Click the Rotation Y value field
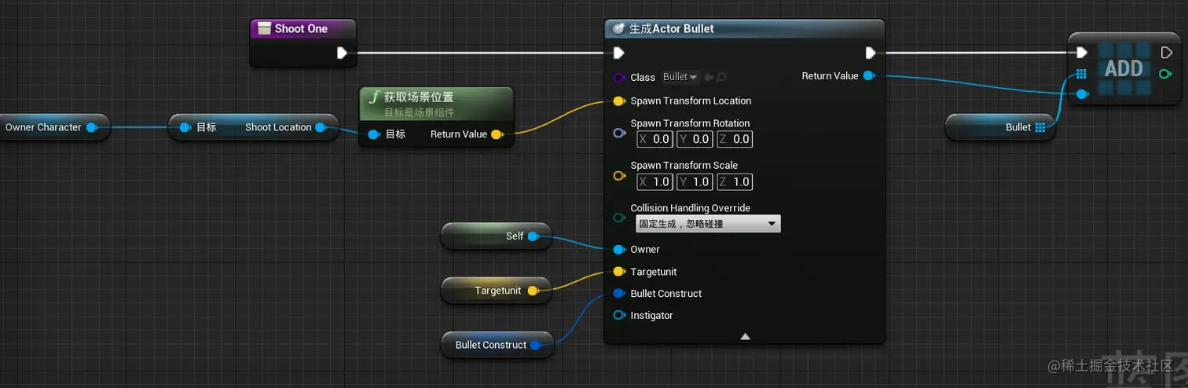The height and width of the screenshot is (388, 1188). (x=695, y=139)
